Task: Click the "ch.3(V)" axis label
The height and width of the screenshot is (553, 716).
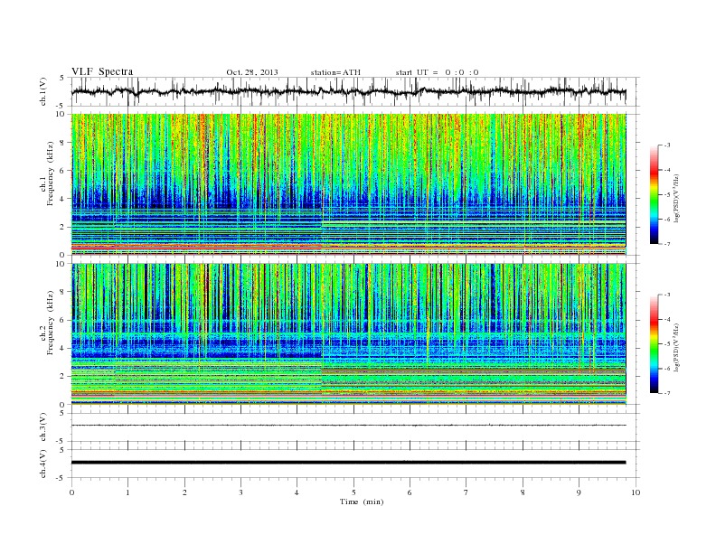Action: click(43, 427)
